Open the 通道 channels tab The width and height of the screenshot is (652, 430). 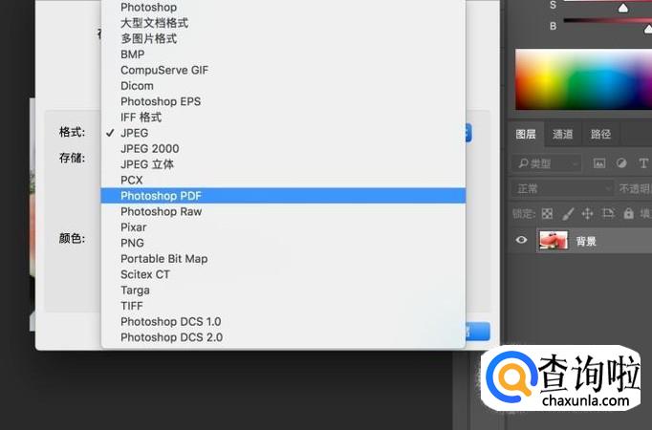[x=562, y=134]
